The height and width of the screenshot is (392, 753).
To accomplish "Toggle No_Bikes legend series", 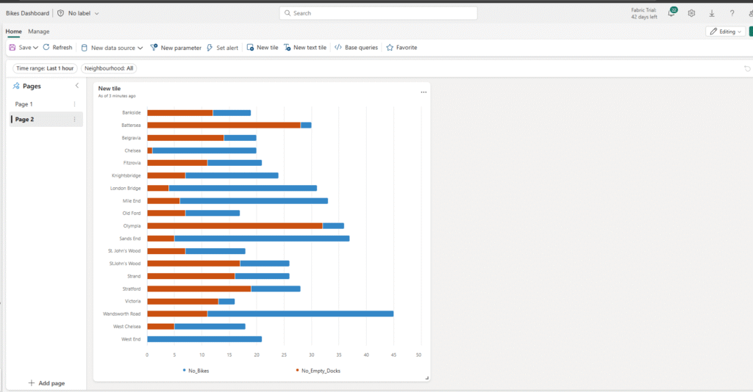I will (x=196, y=371).
